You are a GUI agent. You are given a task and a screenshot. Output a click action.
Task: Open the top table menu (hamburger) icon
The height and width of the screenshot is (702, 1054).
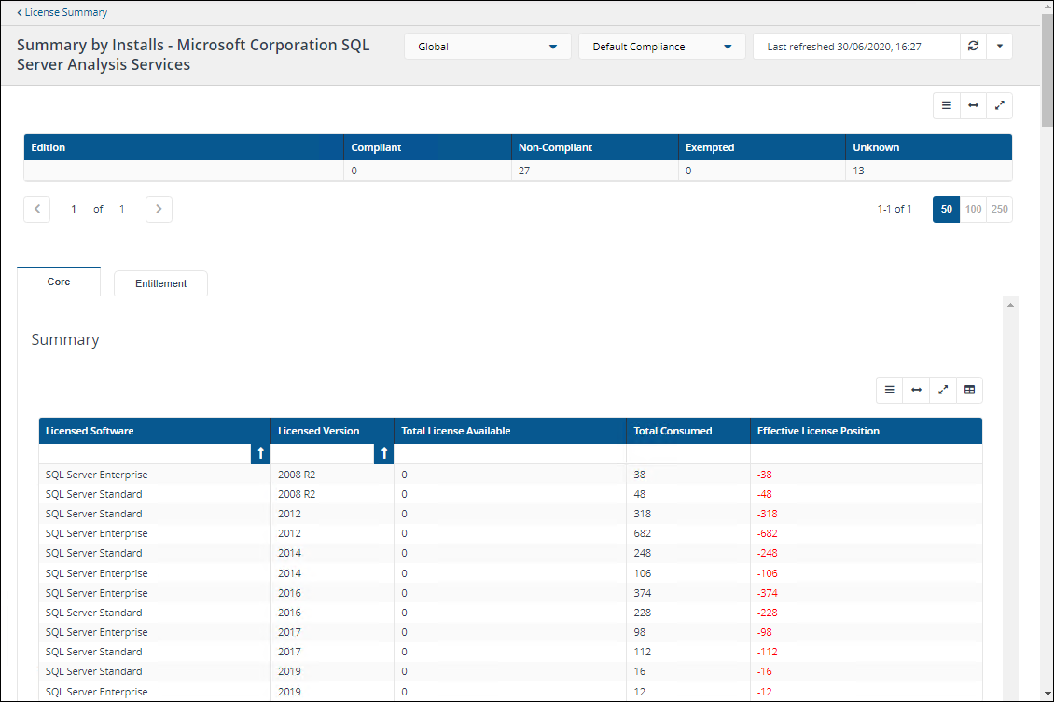pyautogui.click(x=946, y=106)
